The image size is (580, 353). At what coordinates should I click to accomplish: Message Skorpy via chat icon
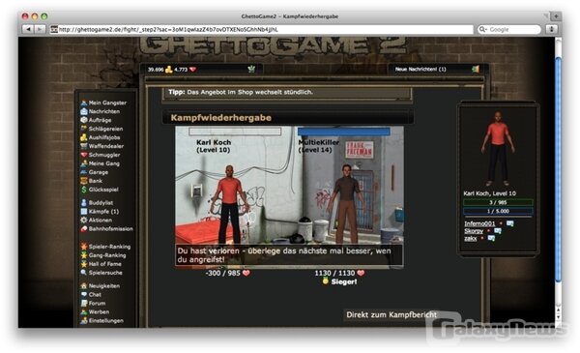pos(498,231)
